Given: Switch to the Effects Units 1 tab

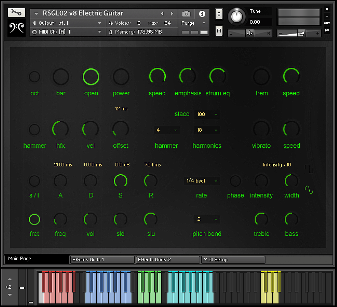Looking at the screenshot, I should tap(102, 260).
